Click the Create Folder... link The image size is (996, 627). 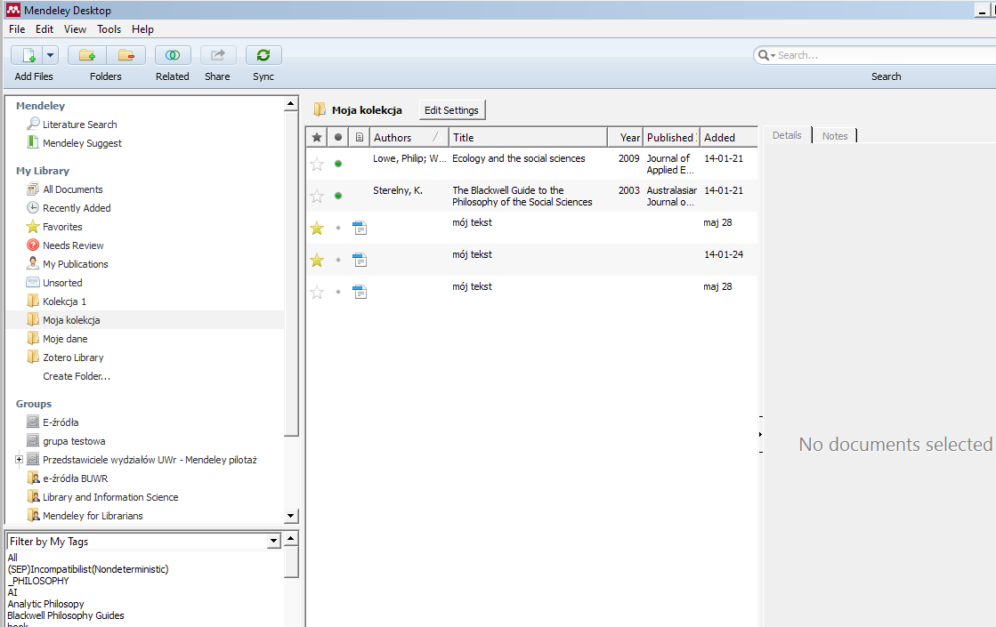[x=77, y=376]
